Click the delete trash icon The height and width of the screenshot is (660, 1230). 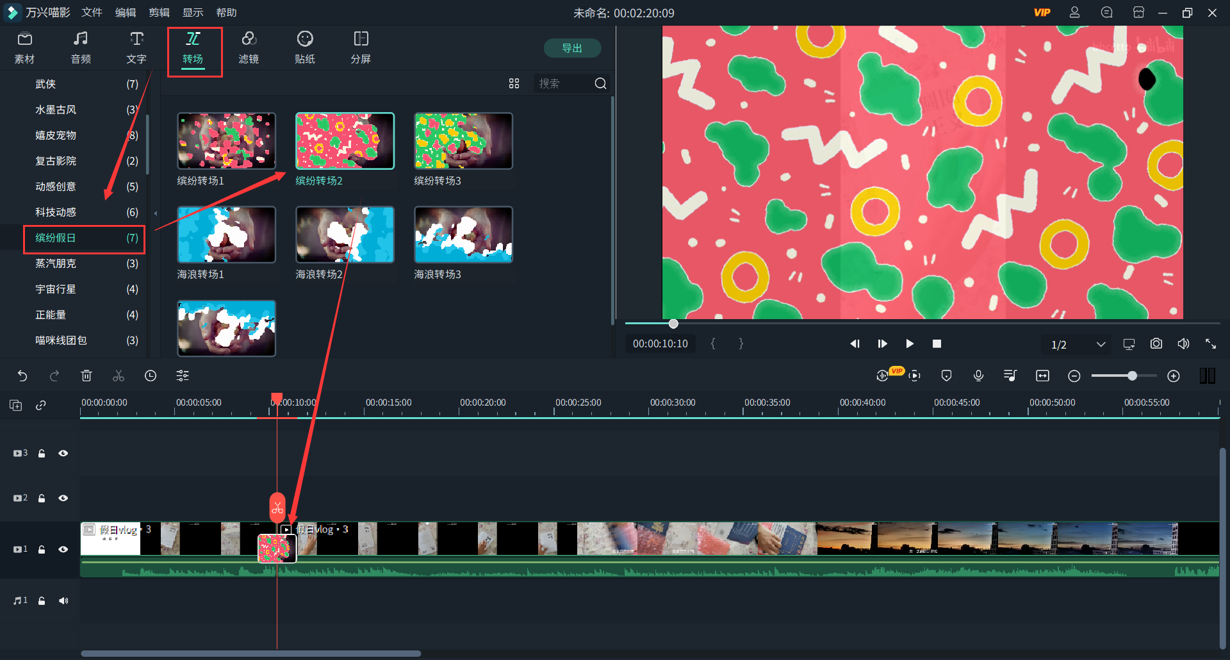(86, 376)
